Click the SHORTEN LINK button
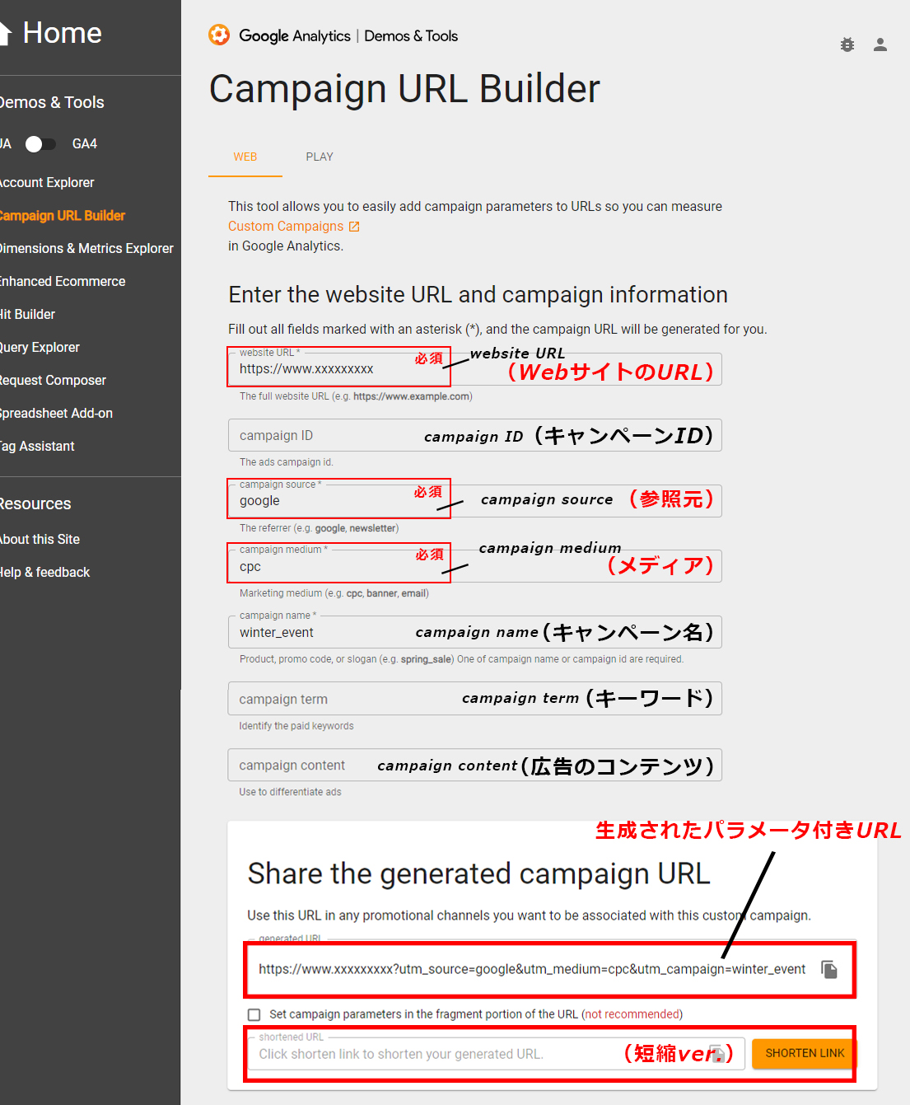This screenshot has height=1105, width=910. tap(805, 1053)
